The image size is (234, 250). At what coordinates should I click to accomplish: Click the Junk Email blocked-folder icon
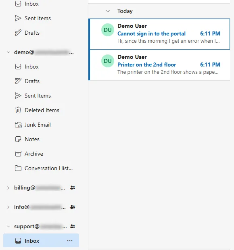click(x=18, y=125)
